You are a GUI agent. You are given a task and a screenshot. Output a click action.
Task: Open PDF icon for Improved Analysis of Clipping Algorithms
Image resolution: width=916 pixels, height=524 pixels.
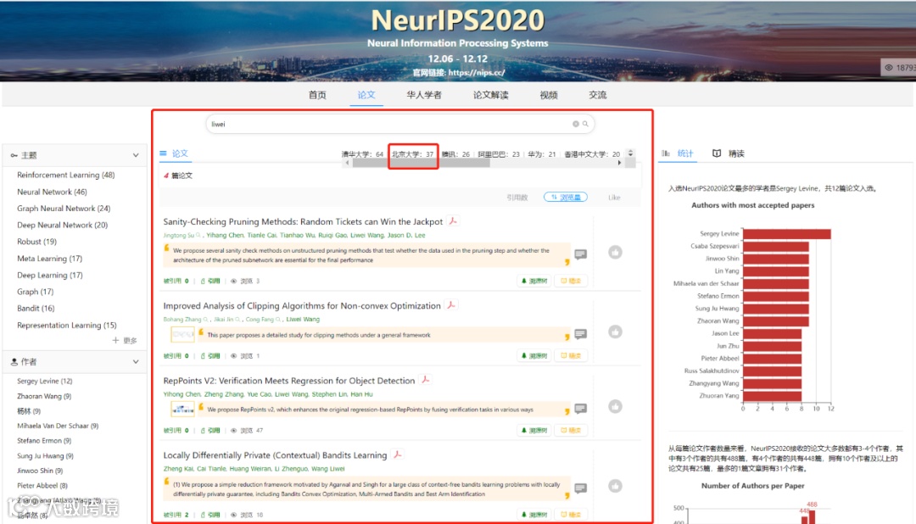451,305
